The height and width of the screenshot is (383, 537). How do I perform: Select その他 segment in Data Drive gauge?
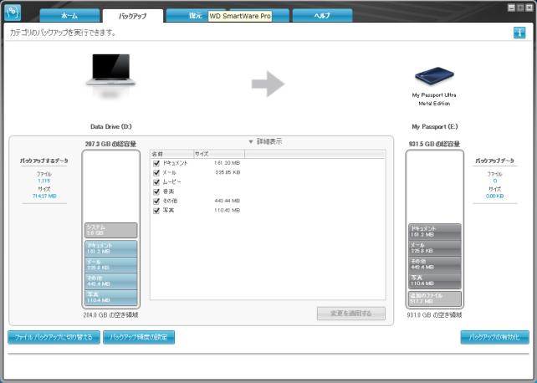pyautogui.click(x=111, y=281)
